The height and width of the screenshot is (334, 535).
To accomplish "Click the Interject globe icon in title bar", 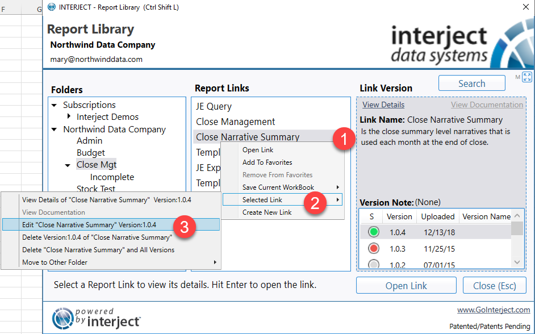I will [x=52, y=7].
